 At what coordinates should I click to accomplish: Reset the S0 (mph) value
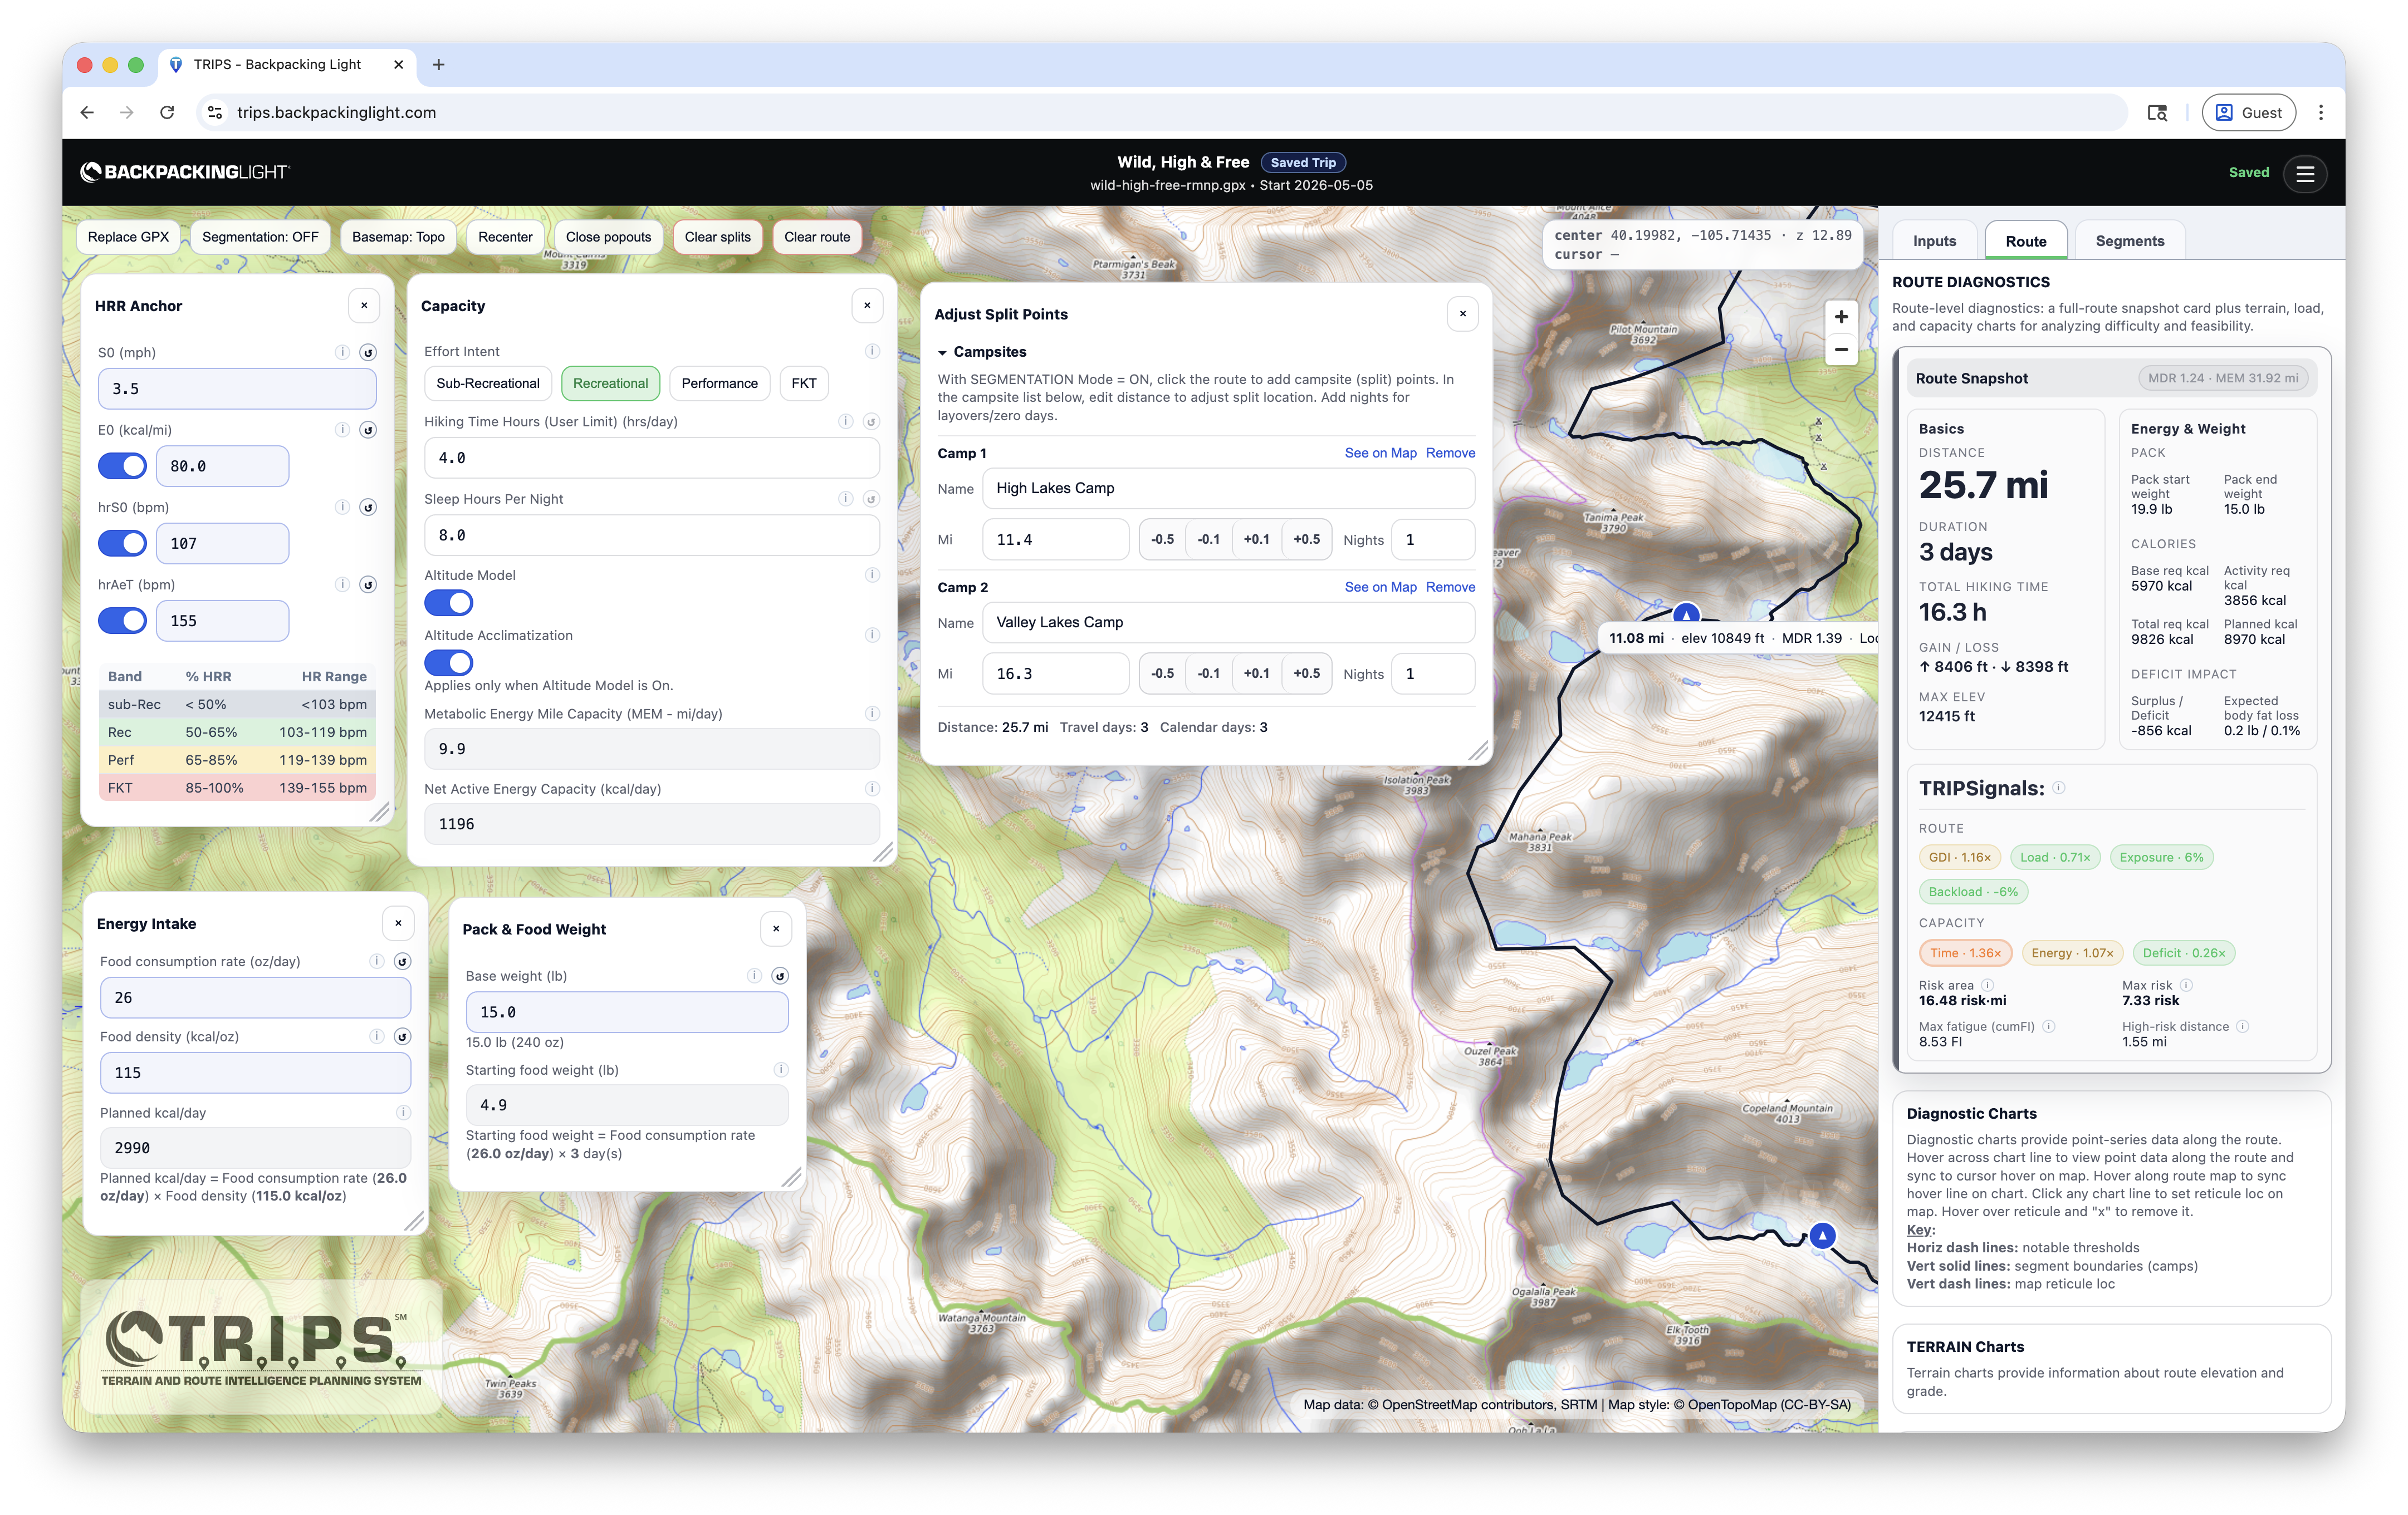368,353
